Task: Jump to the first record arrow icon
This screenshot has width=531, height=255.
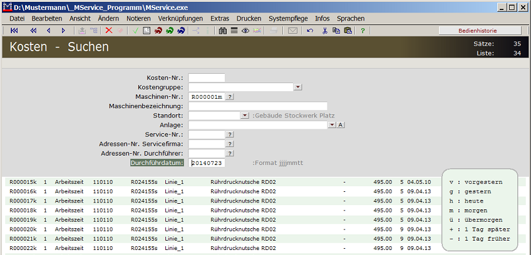Action: [x=14, y=30]
